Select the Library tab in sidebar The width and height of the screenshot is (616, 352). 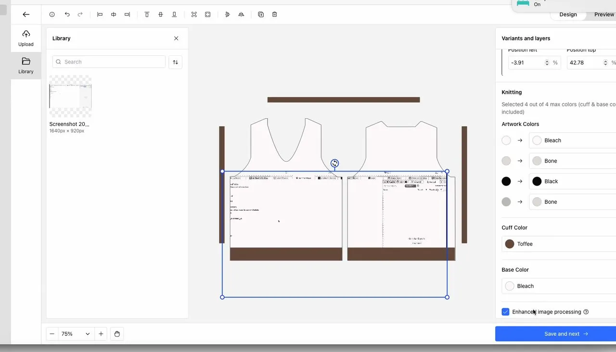click(26, 65)
